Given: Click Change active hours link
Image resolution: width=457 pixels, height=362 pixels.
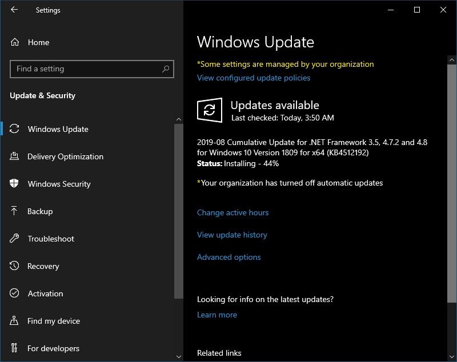Looking at the screenshot, I should click(232, 212).
